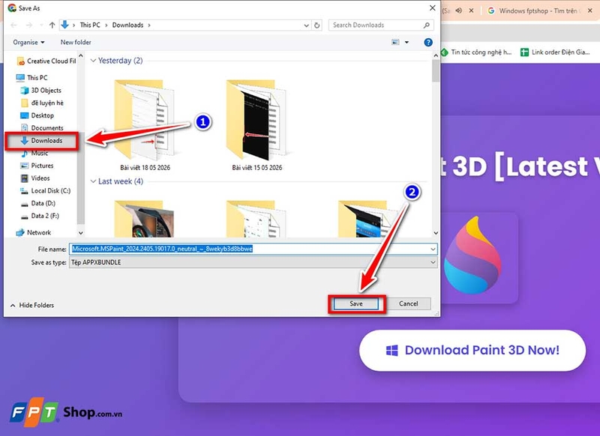The width and height of the screenshot is (600, 436).
Task: Click the Save button
Action: (x=355, y=304)
